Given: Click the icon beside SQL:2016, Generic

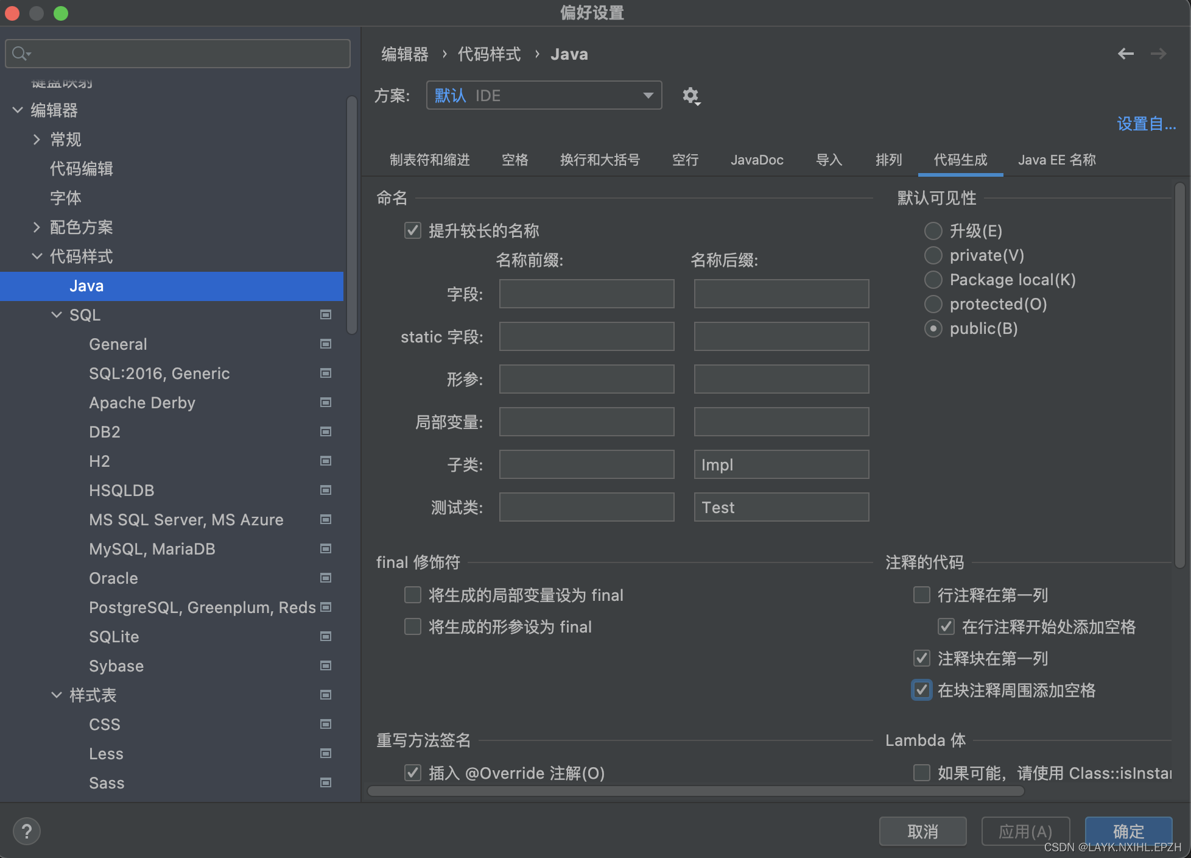Looking at the screenshot, I should (326, 373).
